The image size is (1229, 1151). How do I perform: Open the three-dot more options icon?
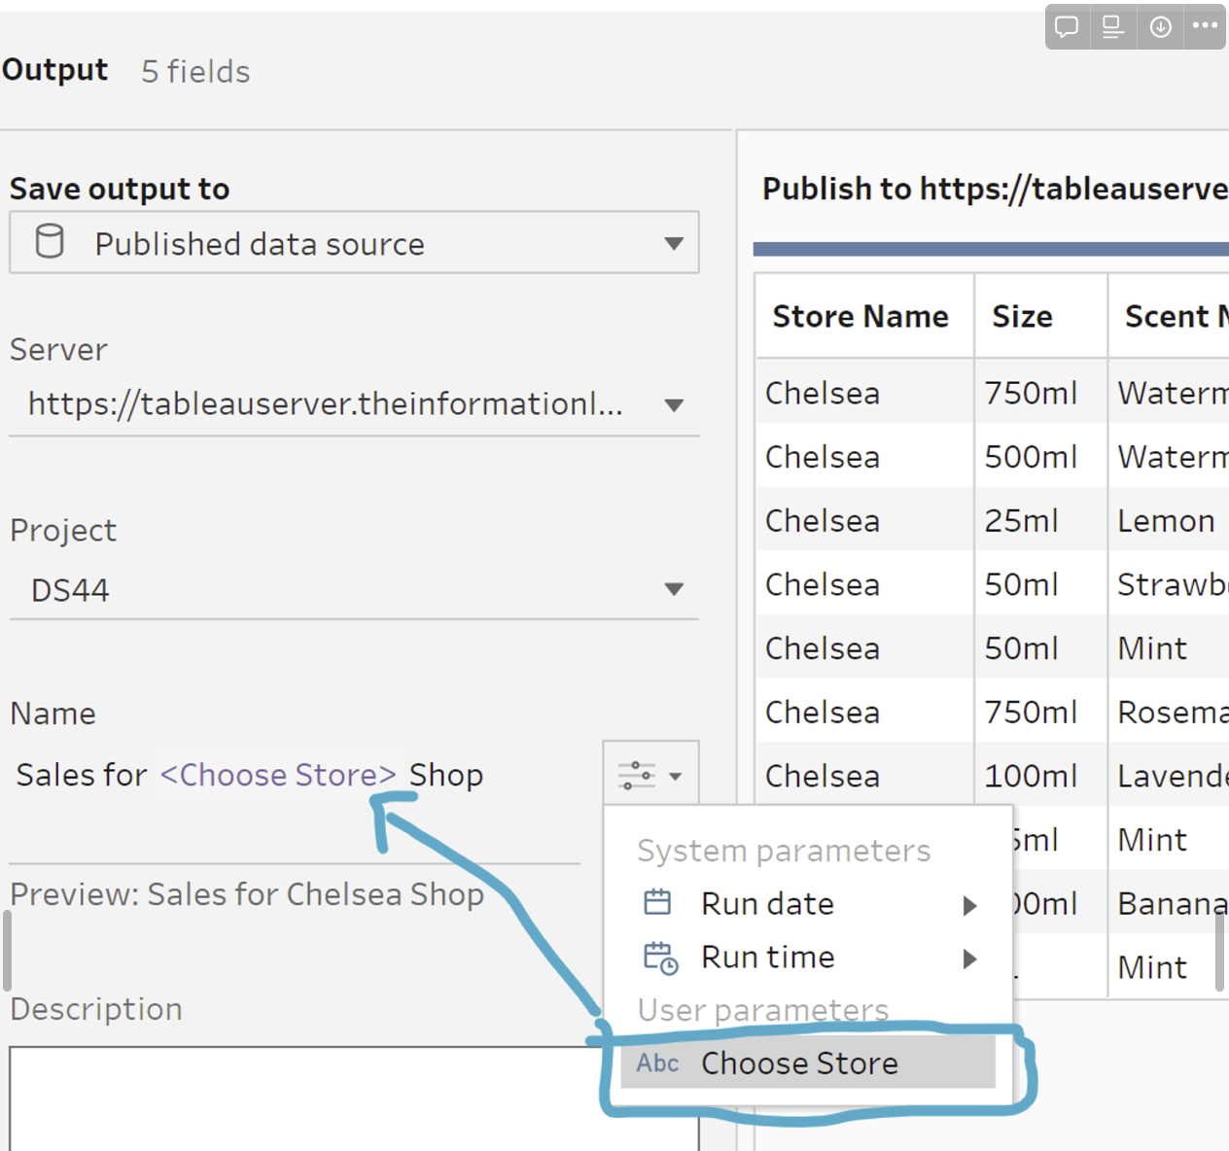pyautogui.click(x=1206, y=26)
